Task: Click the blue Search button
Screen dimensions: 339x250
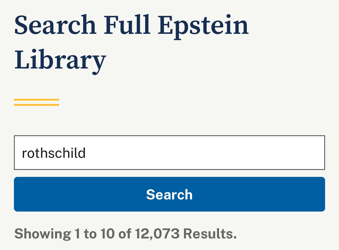Action: [169, 194]
